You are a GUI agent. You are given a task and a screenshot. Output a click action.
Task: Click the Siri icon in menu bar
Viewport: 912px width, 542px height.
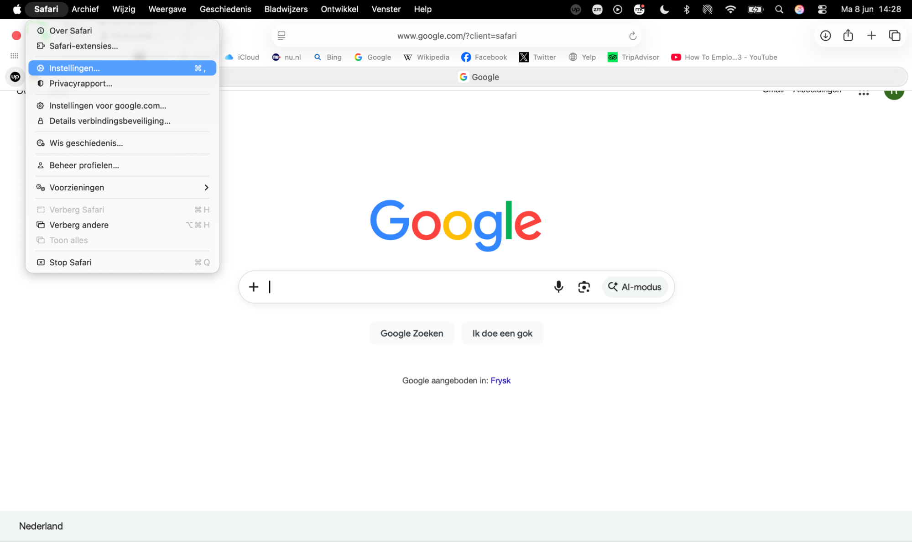[x=799, y=9]
